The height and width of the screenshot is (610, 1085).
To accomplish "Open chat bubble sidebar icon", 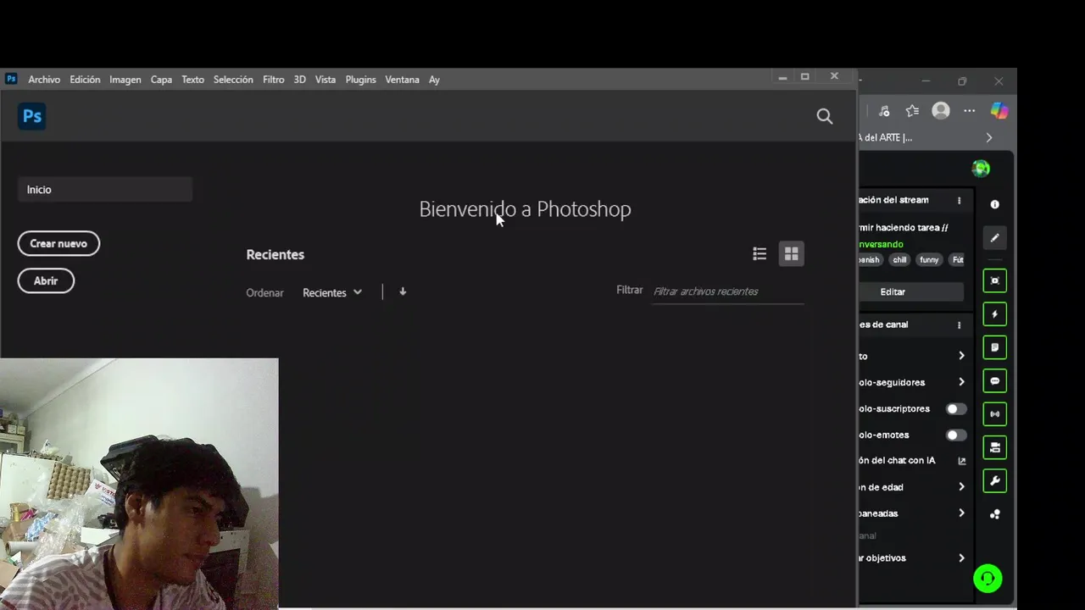I will (995, 381).
